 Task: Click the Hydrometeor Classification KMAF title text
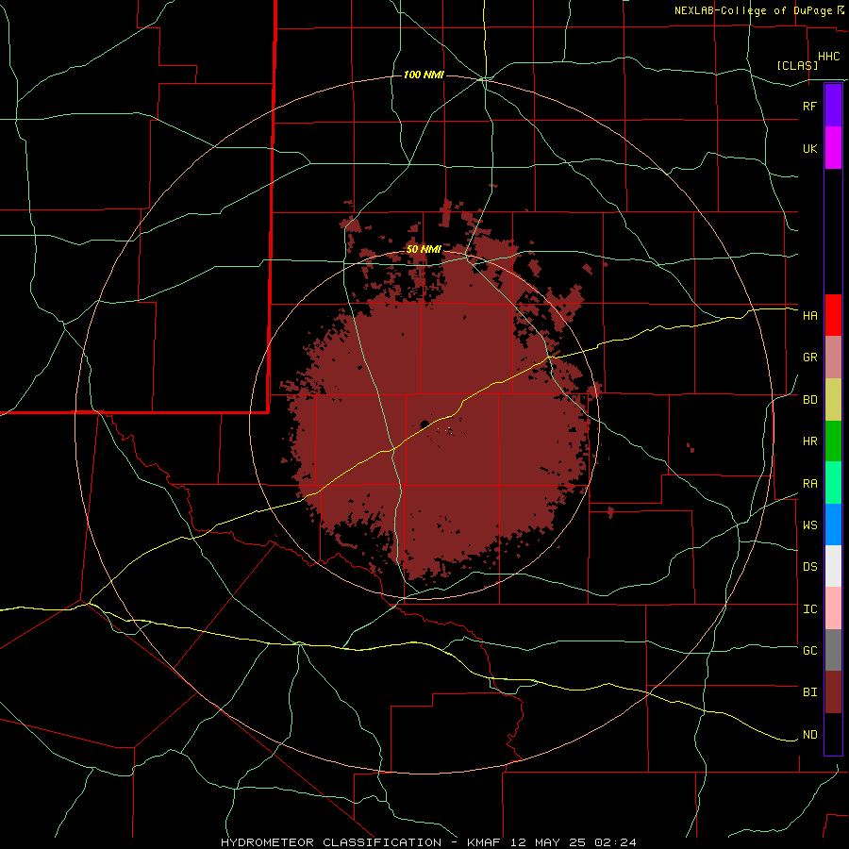click(428, 842)
